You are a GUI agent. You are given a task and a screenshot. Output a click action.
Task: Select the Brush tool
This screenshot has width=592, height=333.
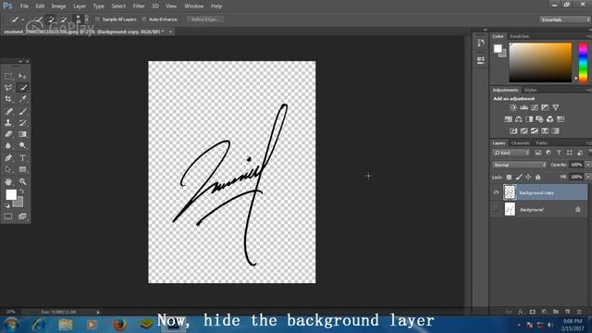[22, 111]
